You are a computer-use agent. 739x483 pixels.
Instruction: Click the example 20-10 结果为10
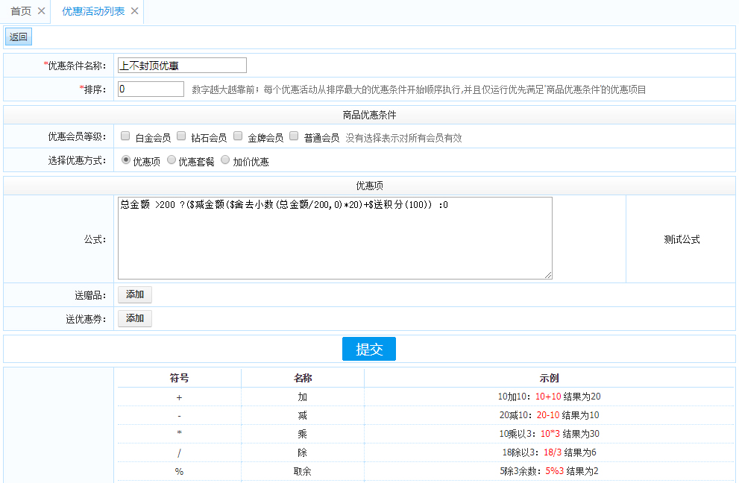[549, 416]
